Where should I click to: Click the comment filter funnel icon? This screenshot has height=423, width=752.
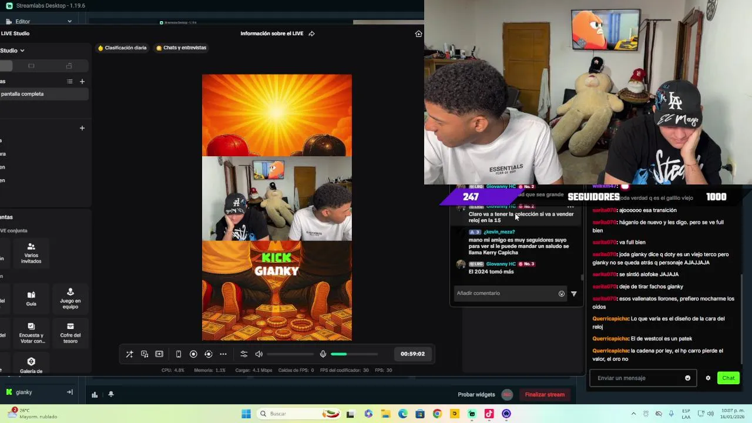coord(574,294)
